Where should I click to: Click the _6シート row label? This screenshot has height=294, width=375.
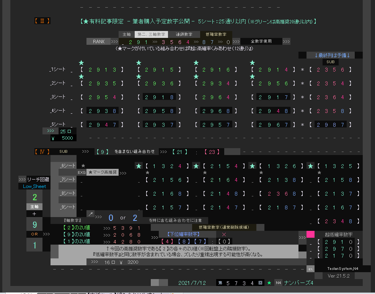pyautogui.click(x=68, y=165)
